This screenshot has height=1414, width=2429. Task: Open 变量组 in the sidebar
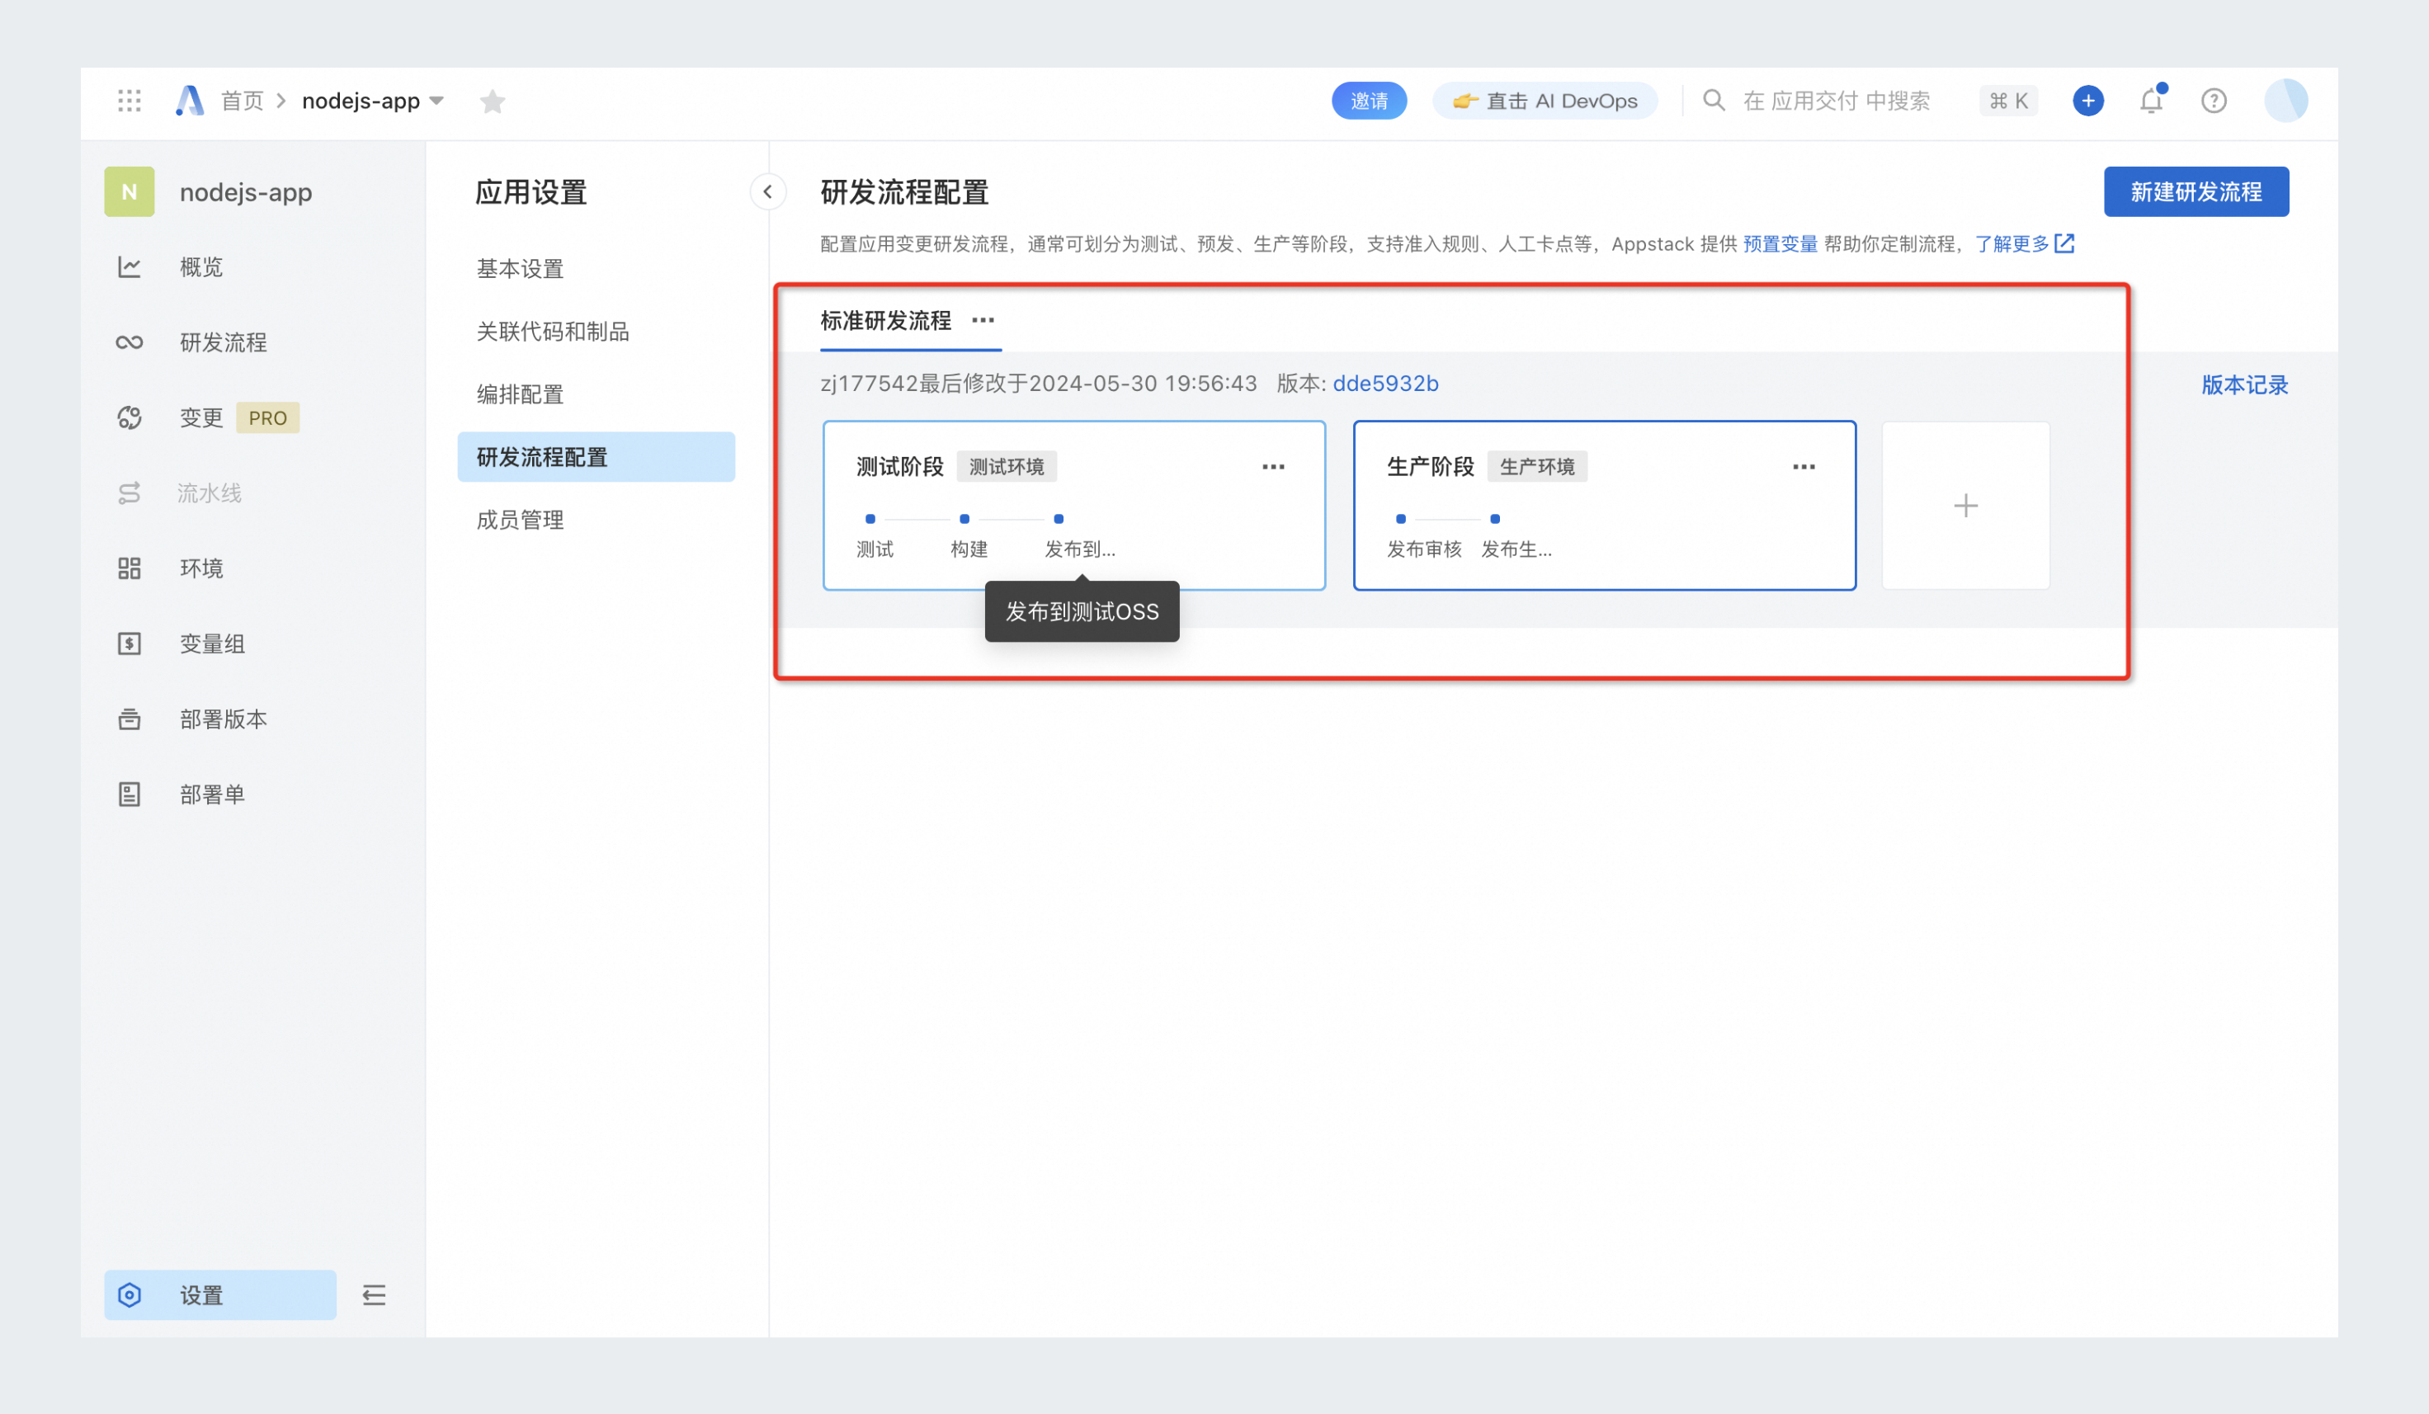coord(212,643)
